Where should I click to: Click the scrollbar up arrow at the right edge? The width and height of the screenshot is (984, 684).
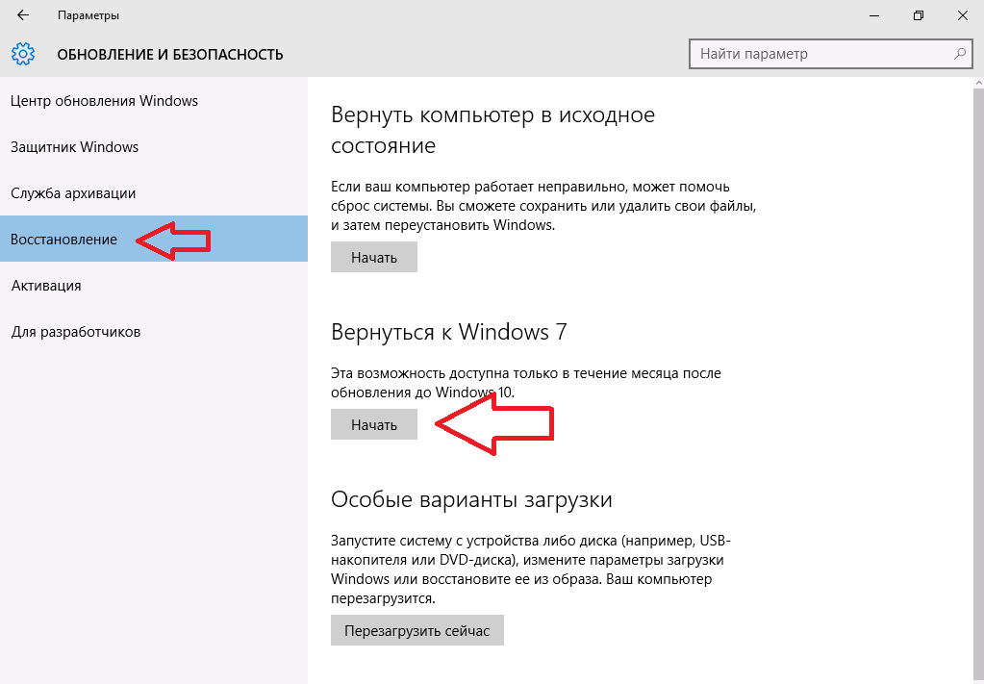click(x=979, y=83)
